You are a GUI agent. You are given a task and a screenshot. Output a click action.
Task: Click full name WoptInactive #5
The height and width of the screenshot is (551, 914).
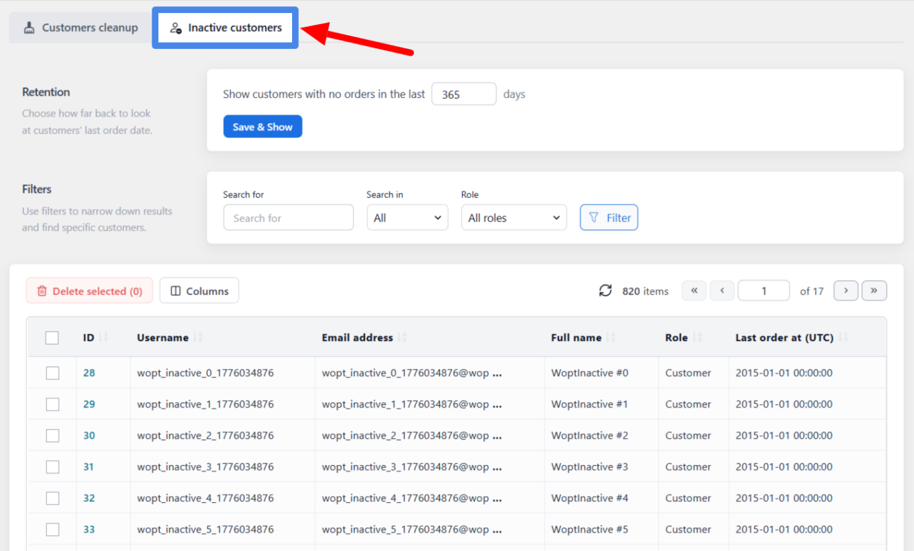[590, 530]
